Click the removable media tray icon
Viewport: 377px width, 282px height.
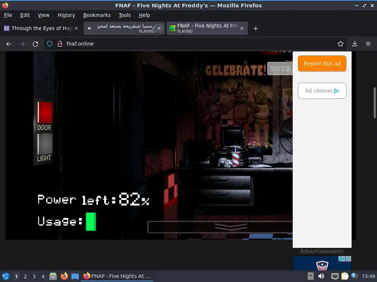point(311,276)
